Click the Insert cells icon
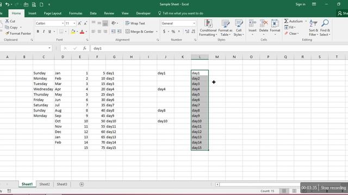This screenshot has height=195, width=348. pyautogui.click(x=252, y=24)
